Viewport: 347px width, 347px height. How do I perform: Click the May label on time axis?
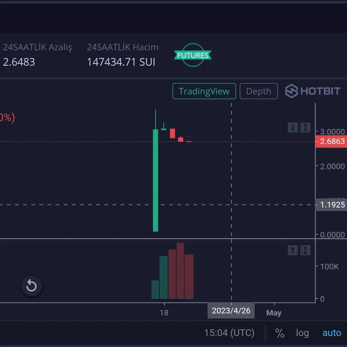[274, 313]
